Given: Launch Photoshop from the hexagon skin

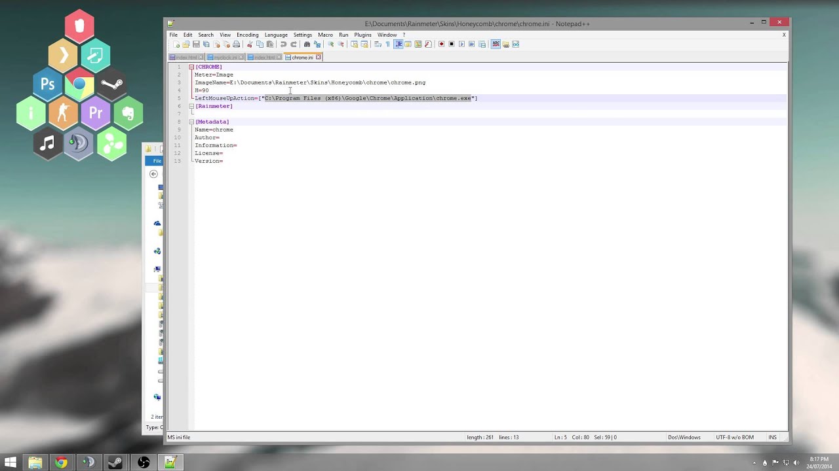Looking at the screenshot, I should 48,84.
